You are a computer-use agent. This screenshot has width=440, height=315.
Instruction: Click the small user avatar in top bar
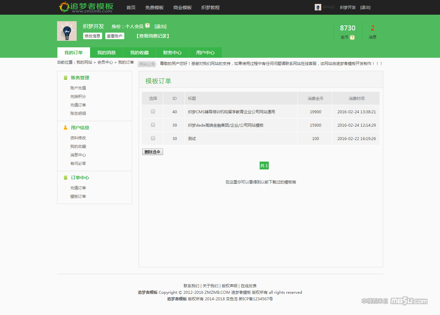(x=318, y=7)
